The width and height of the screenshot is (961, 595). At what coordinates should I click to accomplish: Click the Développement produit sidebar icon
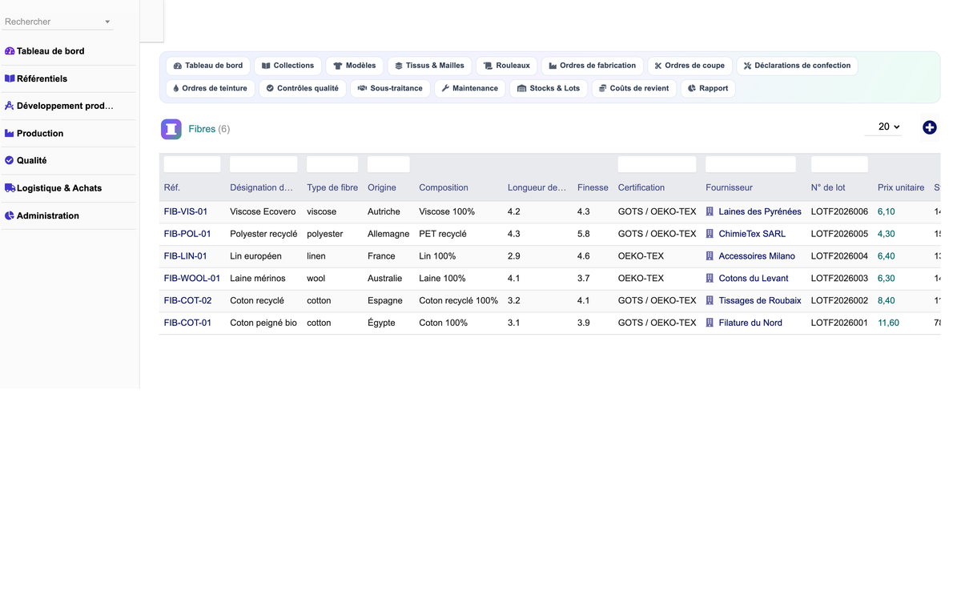click(10, 106)
